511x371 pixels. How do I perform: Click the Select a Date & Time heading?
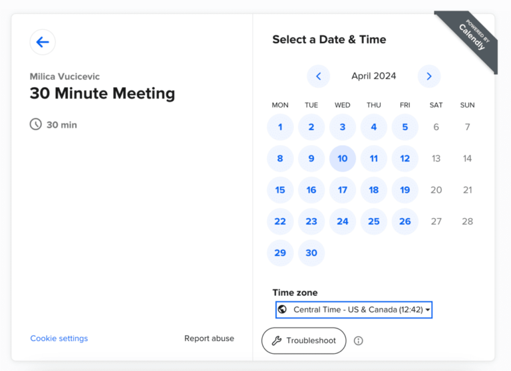[329, 39]
